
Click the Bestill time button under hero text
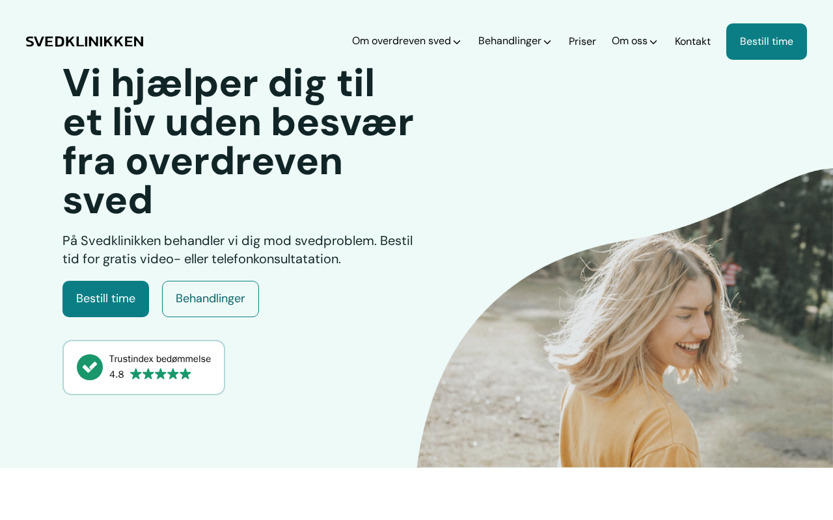pyautogui.click(x=105, y=299)
